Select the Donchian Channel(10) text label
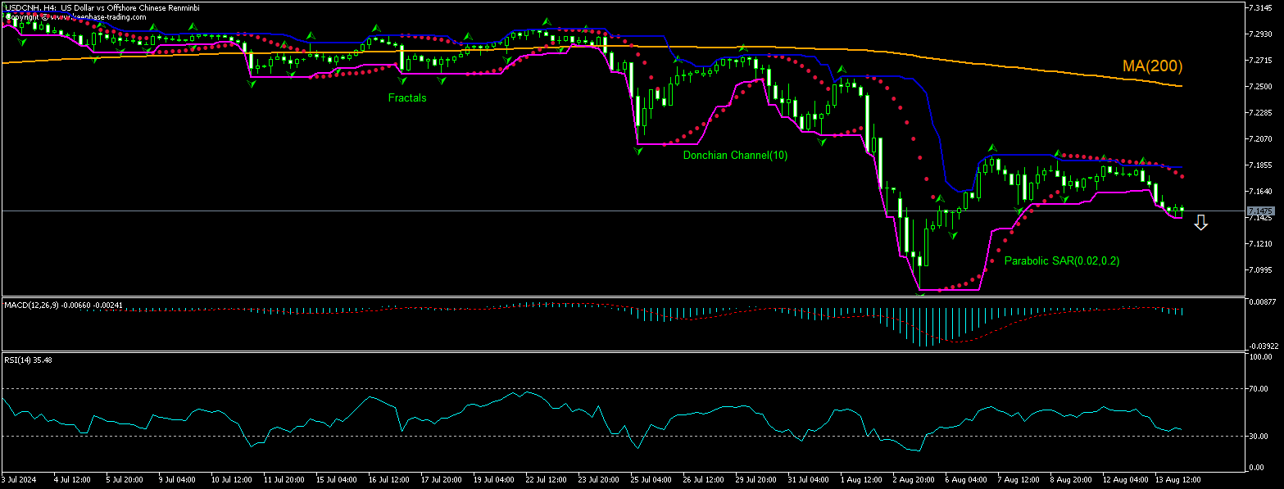Viewport: 1284px width, 489px height. click(x=733, y=156)
